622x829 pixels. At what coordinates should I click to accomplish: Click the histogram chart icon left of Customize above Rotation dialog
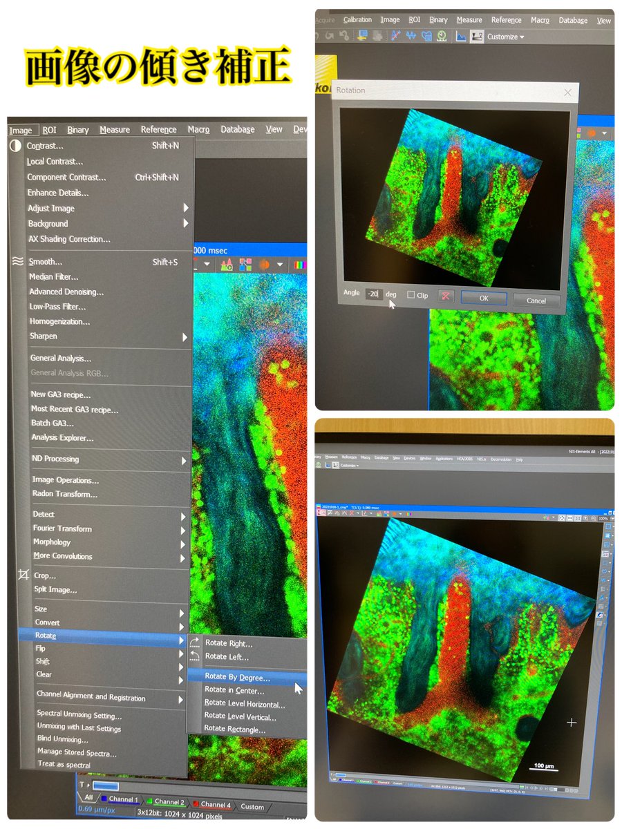[x=461, y=36]
